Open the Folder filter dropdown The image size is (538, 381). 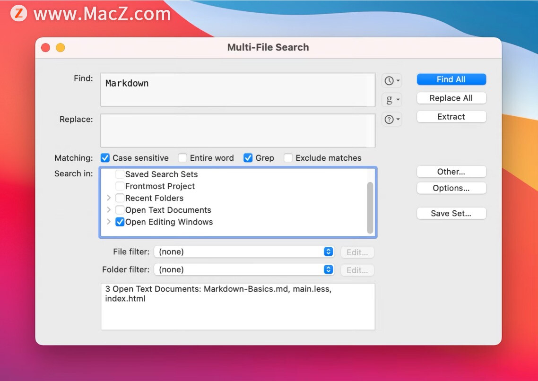point(244,269)
